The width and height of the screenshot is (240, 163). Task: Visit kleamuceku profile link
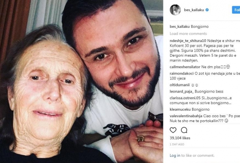(x=180, y=109)
